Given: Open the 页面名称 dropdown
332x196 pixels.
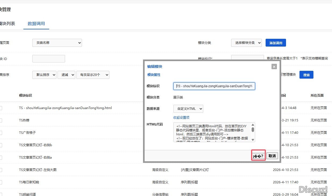Looking at the screenshot, I should tap(57, 43).
